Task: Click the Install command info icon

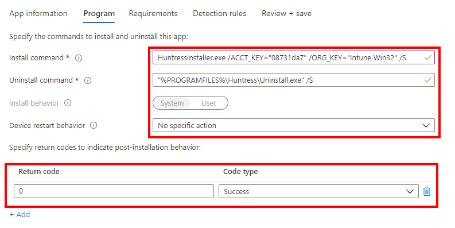Action: (x=79, y=58)
